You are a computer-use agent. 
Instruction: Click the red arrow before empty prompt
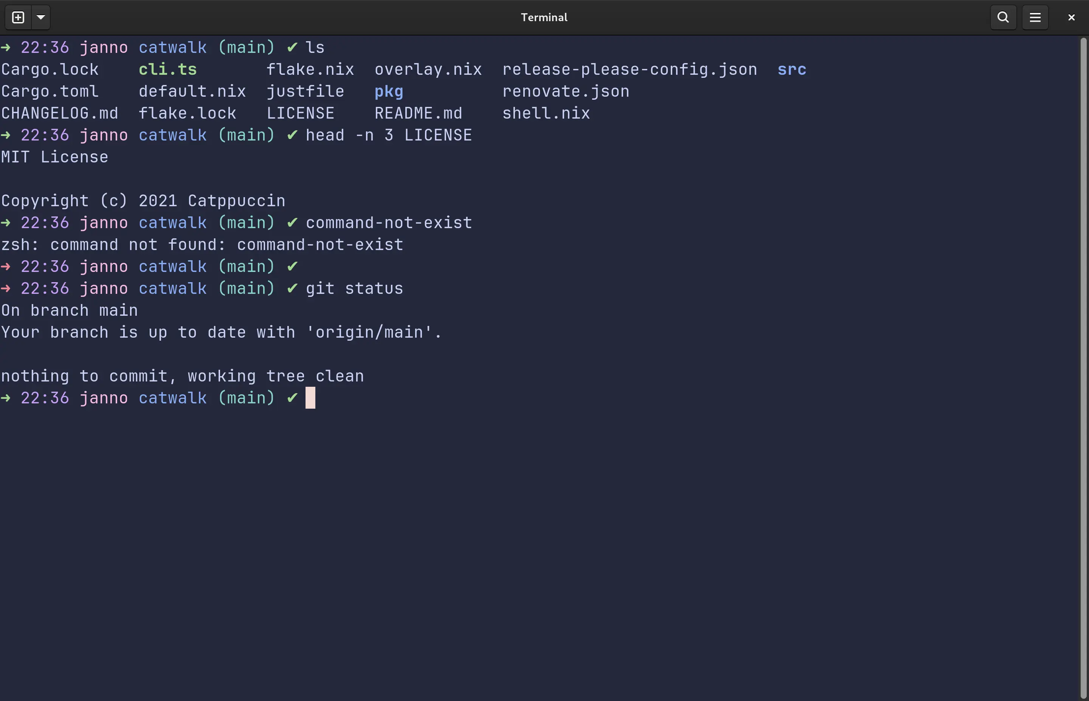[6, 266]
